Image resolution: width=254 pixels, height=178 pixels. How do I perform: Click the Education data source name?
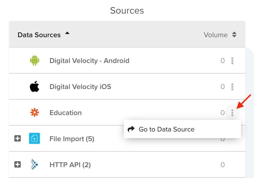[x=65, y=113]
